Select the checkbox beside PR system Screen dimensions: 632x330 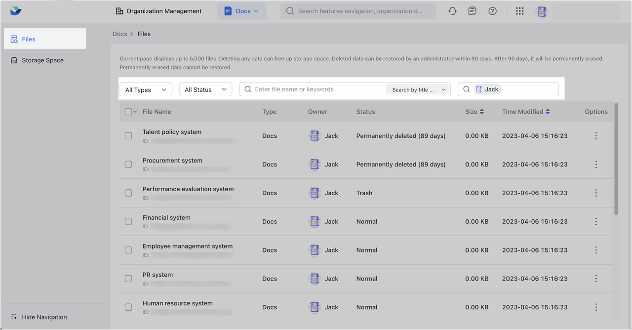coord(128,279)
